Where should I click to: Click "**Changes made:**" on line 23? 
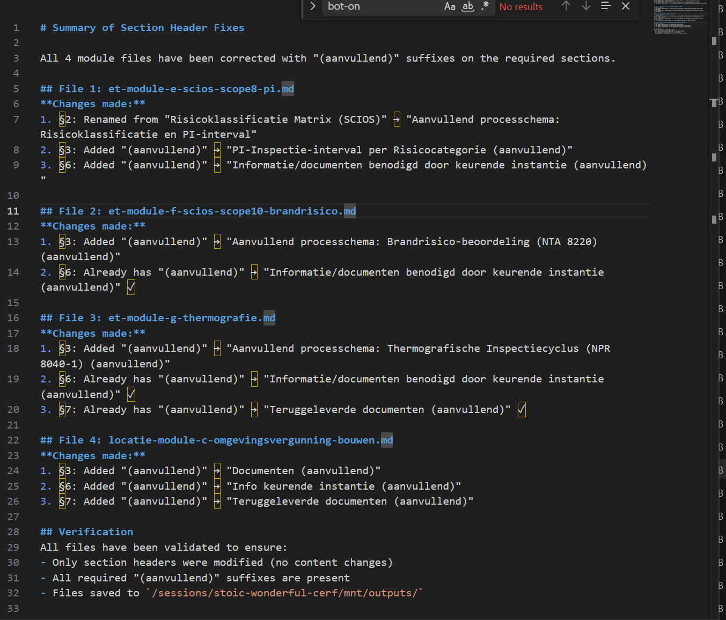tap(93, 456)
